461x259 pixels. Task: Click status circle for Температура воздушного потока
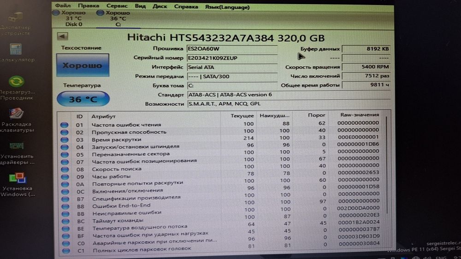(x=65, y=229)
